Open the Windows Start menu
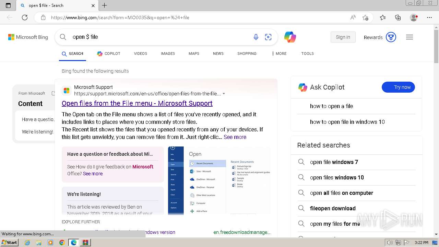Screen dimensions: 439x247 pyautogui.click(x=10, y=242)
